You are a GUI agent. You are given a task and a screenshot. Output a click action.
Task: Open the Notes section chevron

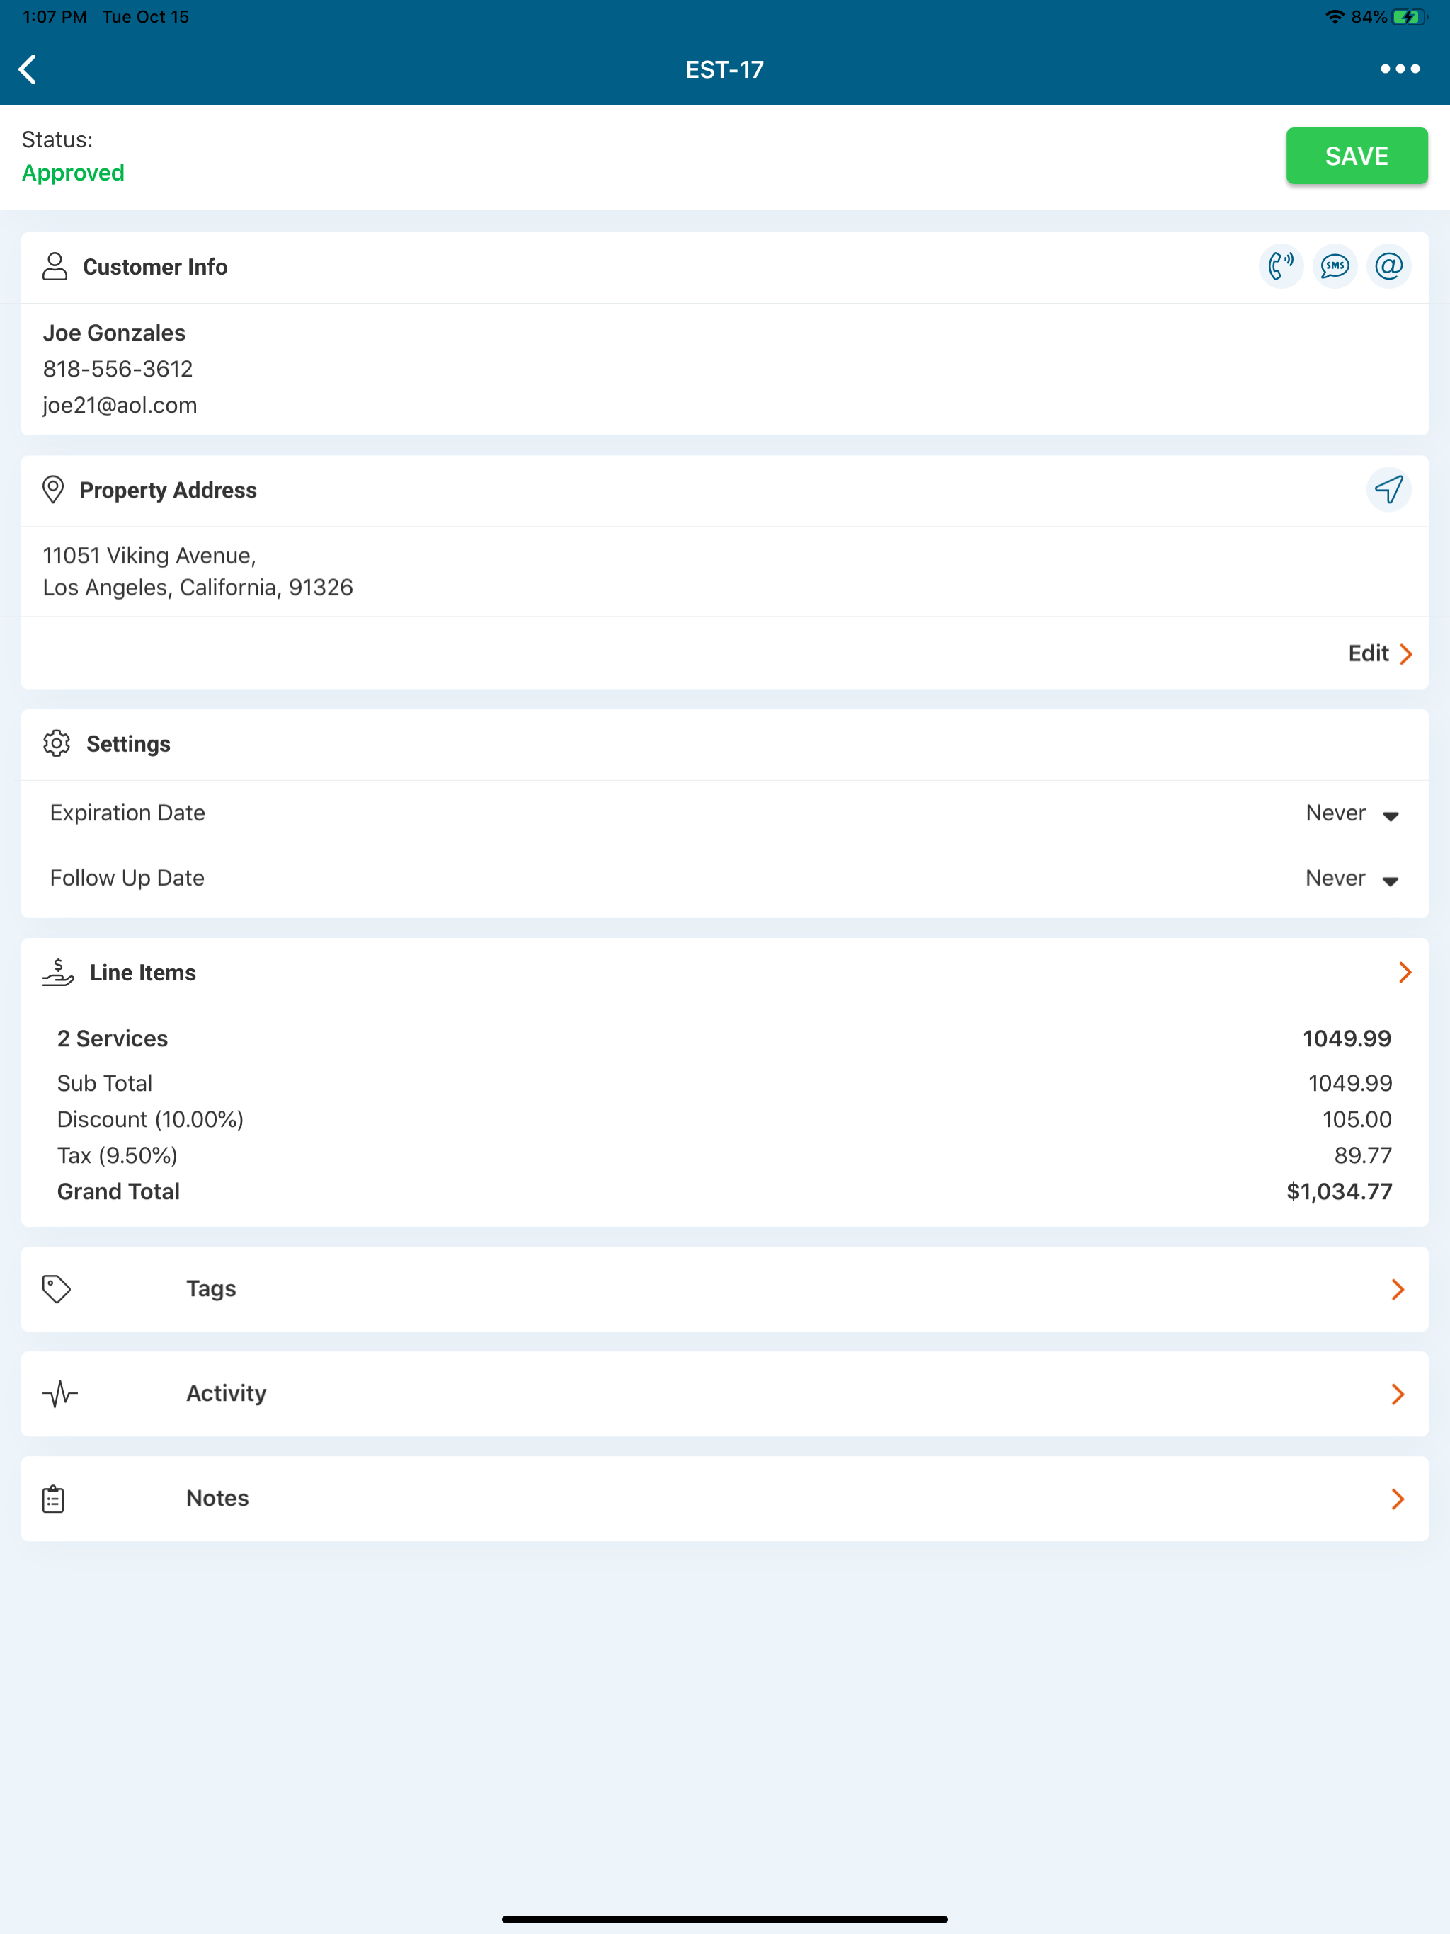[x=1398, y=1499]
